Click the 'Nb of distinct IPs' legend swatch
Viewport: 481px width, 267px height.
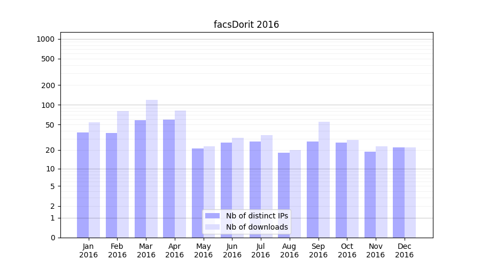pyautogui.click(x=212, y=216)
